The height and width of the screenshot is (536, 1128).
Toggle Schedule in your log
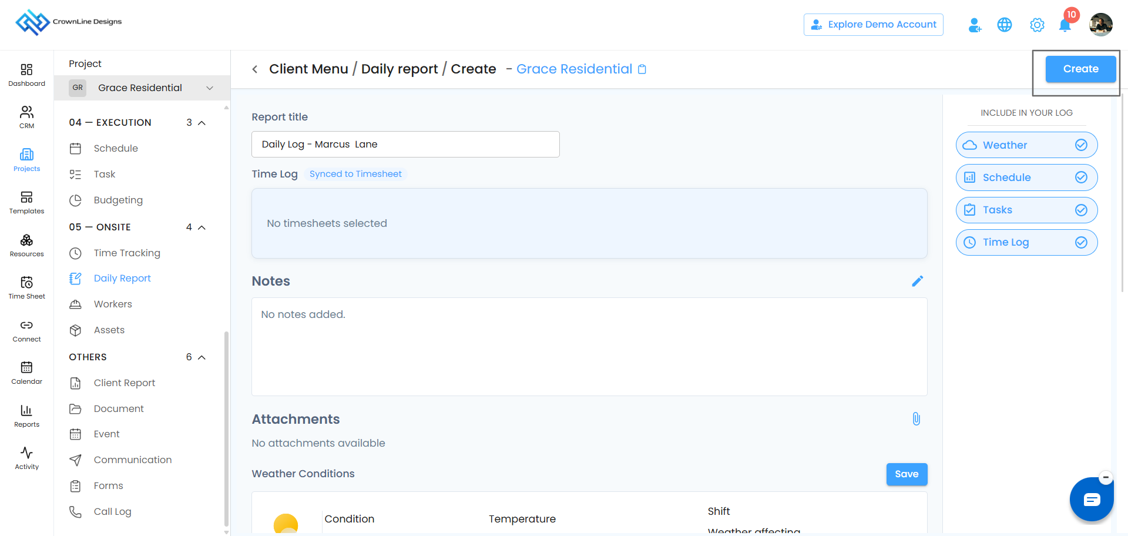[x=1026, y=177]
